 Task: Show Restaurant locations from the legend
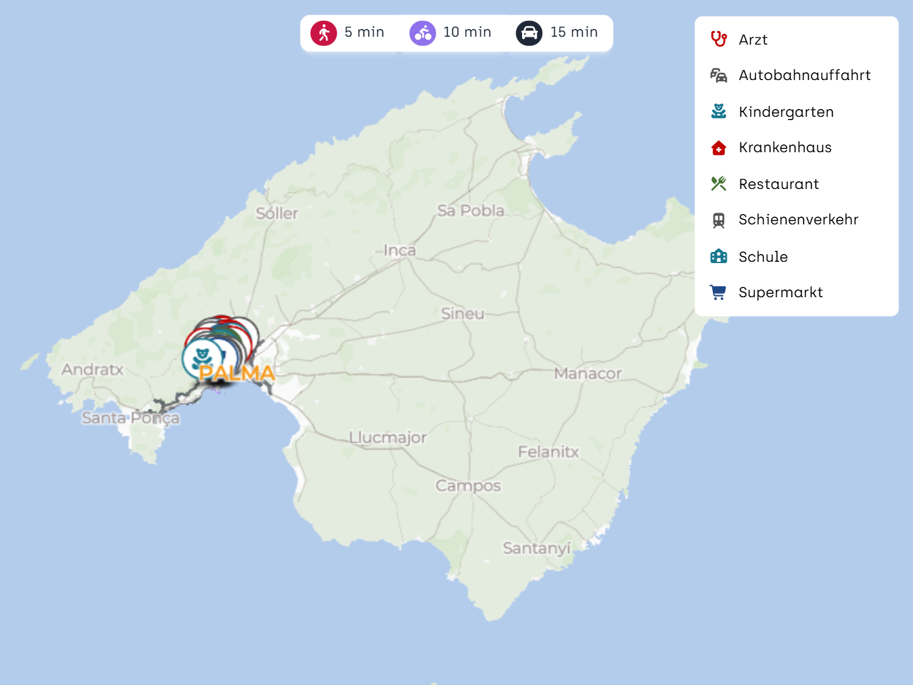click(x=779, y=184)
